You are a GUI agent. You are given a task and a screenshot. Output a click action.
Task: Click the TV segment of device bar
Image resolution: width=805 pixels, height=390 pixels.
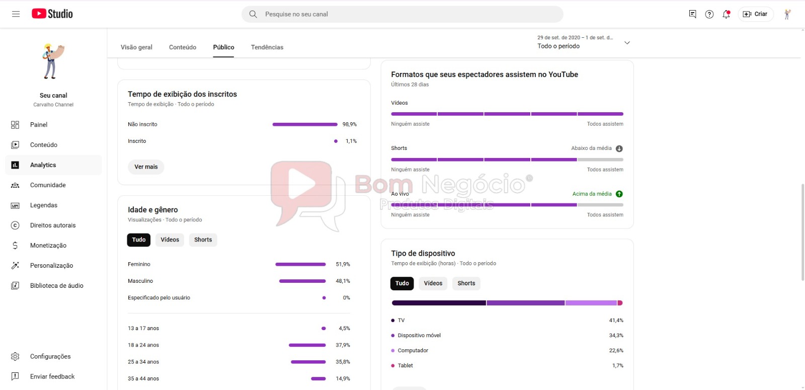coord(439,303)
